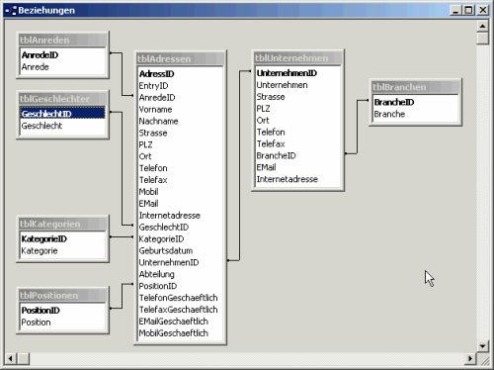This screenshot has width=494, height=370.
Task: Select the tblAdressen table title bar
Action: point(181,58)
